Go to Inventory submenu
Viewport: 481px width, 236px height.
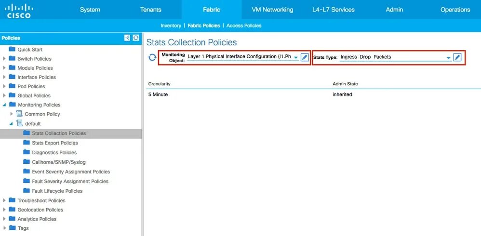click(x=171, y=26)
